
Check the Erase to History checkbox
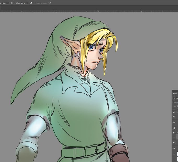click(35, 3)
